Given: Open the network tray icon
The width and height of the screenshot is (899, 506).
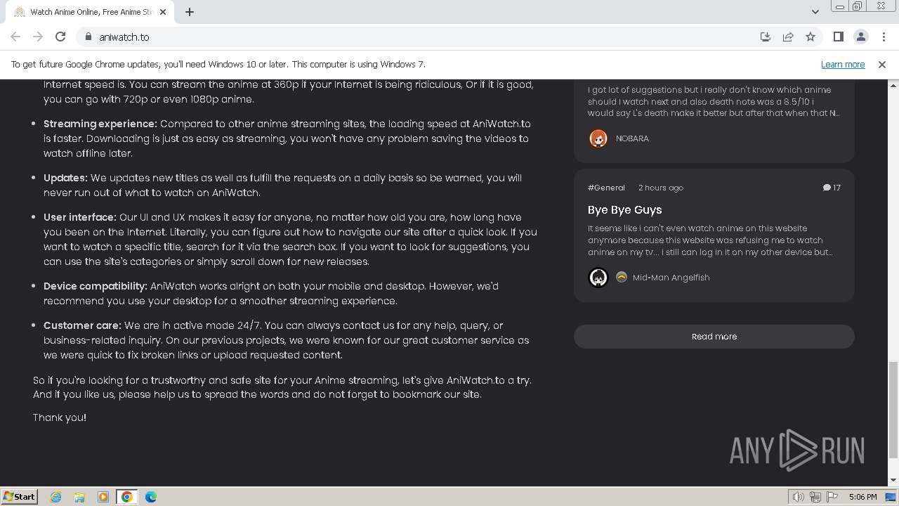Looking at the screenshot, I should [815, 497].
